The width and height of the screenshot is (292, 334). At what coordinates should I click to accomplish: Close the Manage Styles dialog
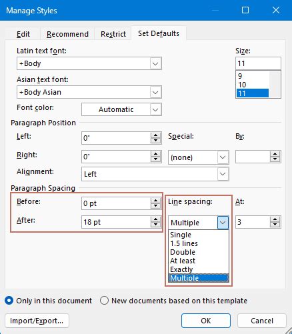click(x=276, y=10)
